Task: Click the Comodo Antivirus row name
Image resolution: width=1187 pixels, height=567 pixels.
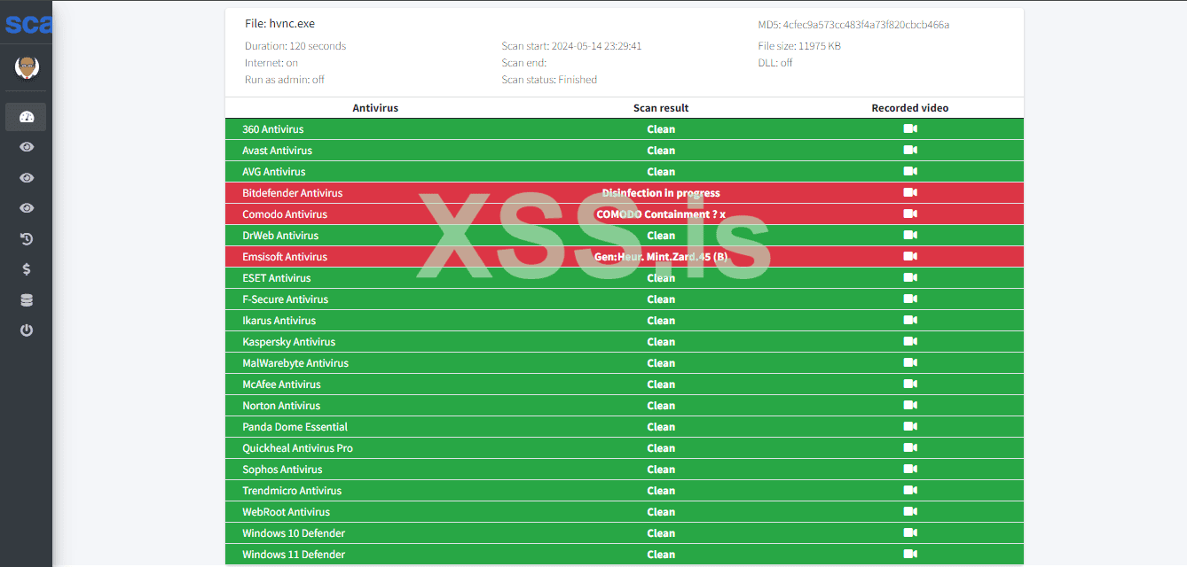Action: [285, 214]
